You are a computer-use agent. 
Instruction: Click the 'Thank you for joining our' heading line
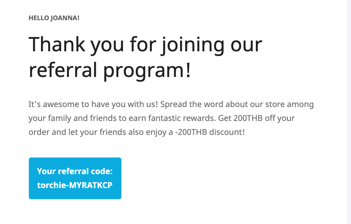(145, 44)
